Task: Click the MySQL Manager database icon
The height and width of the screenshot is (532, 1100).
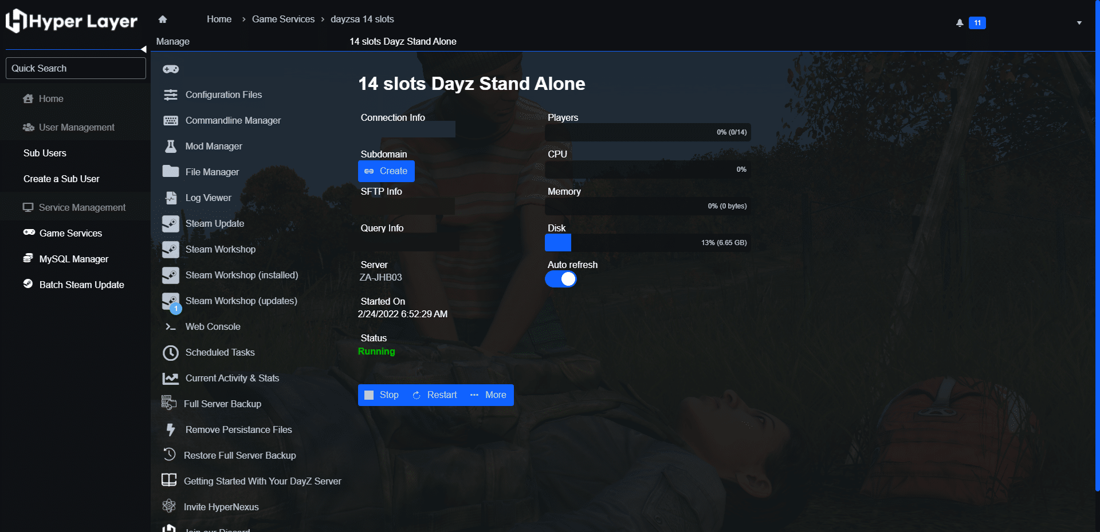Action: pos(28,258)
